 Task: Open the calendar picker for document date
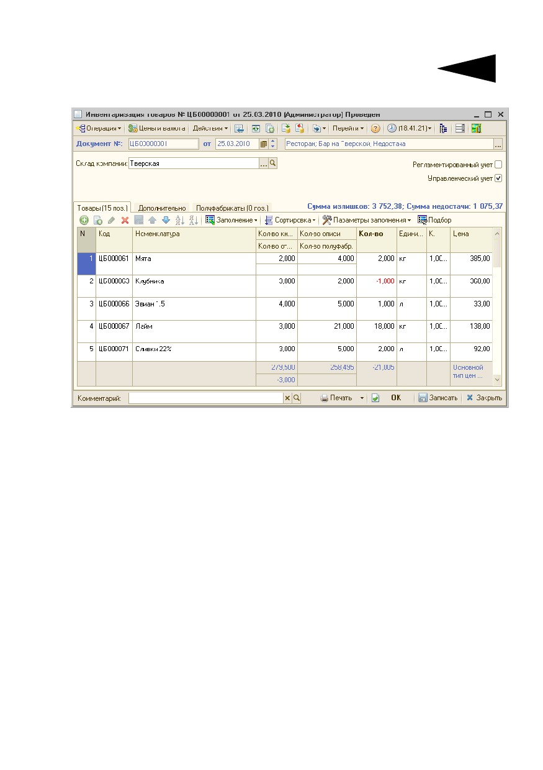[x=264, y=144]
